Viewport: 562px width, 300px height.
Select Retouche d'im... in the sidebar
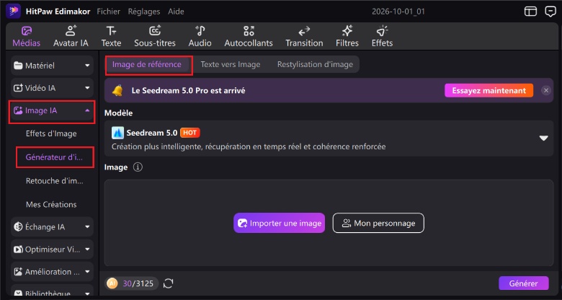coord(55,181)
